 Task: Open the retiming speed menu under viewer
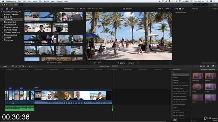coord(100,63)
